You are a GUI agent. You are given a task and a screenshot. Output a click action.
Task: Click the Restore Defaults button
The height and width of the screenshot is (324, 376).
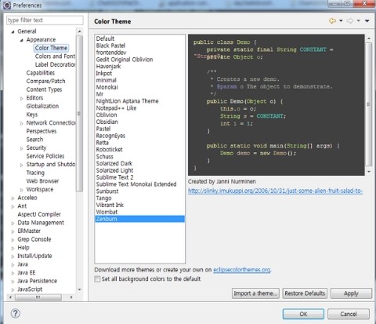pos(305,293)
